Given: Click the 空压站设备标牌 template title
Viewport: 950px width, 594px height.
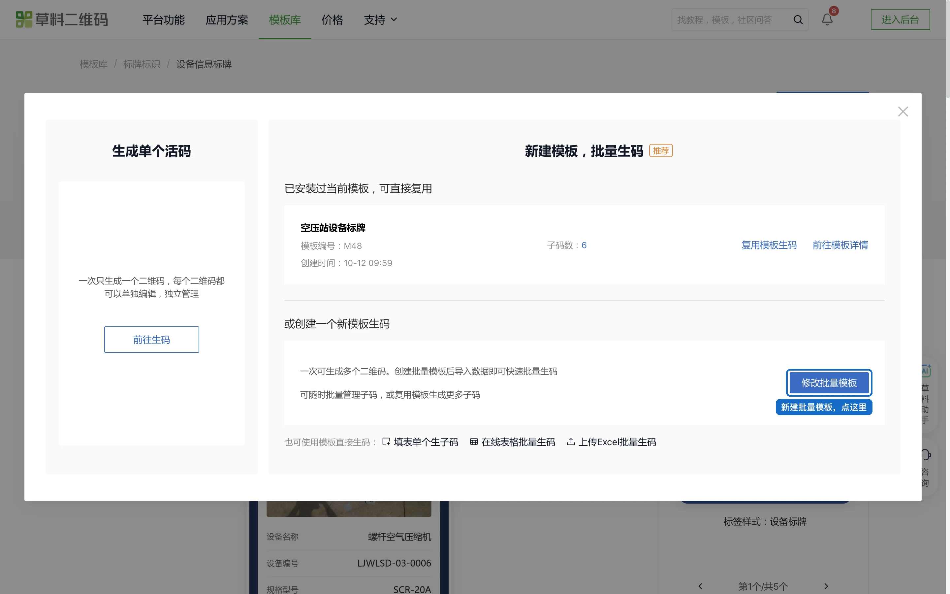Looking at the screenshot, I should (x=333, y=228).
